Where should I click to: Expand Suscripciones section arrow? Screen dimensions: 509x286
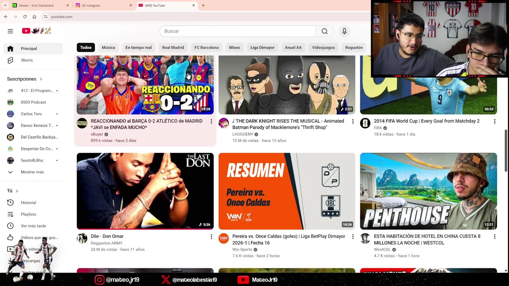(41, 79)
